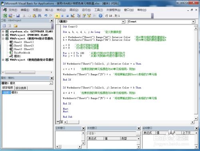Toggle Design Mode icon in toolbar
Viewport: 200px width, 151px height.
tap(73, 16)
